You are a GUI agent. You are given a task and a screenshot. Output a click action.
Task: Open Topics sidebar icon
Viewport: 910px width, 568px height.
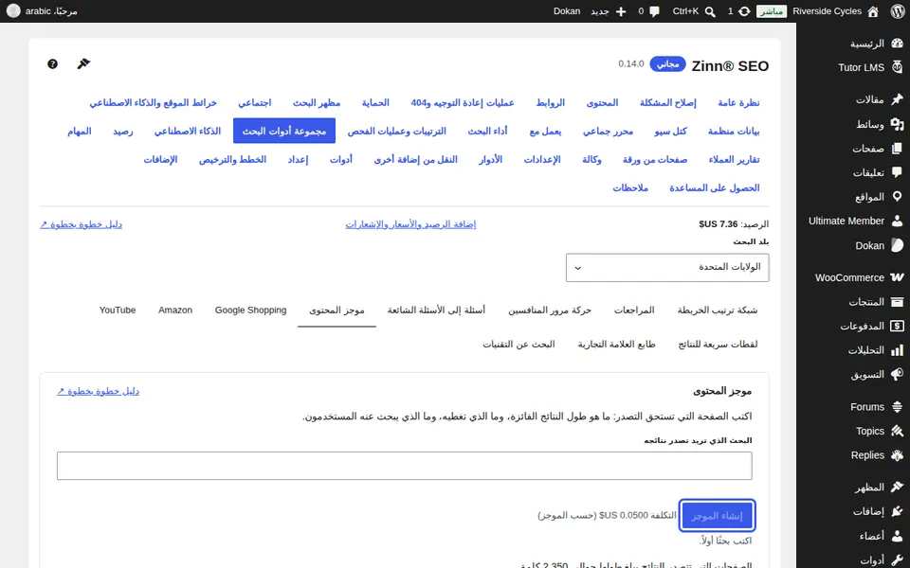(x=897, y=432)
